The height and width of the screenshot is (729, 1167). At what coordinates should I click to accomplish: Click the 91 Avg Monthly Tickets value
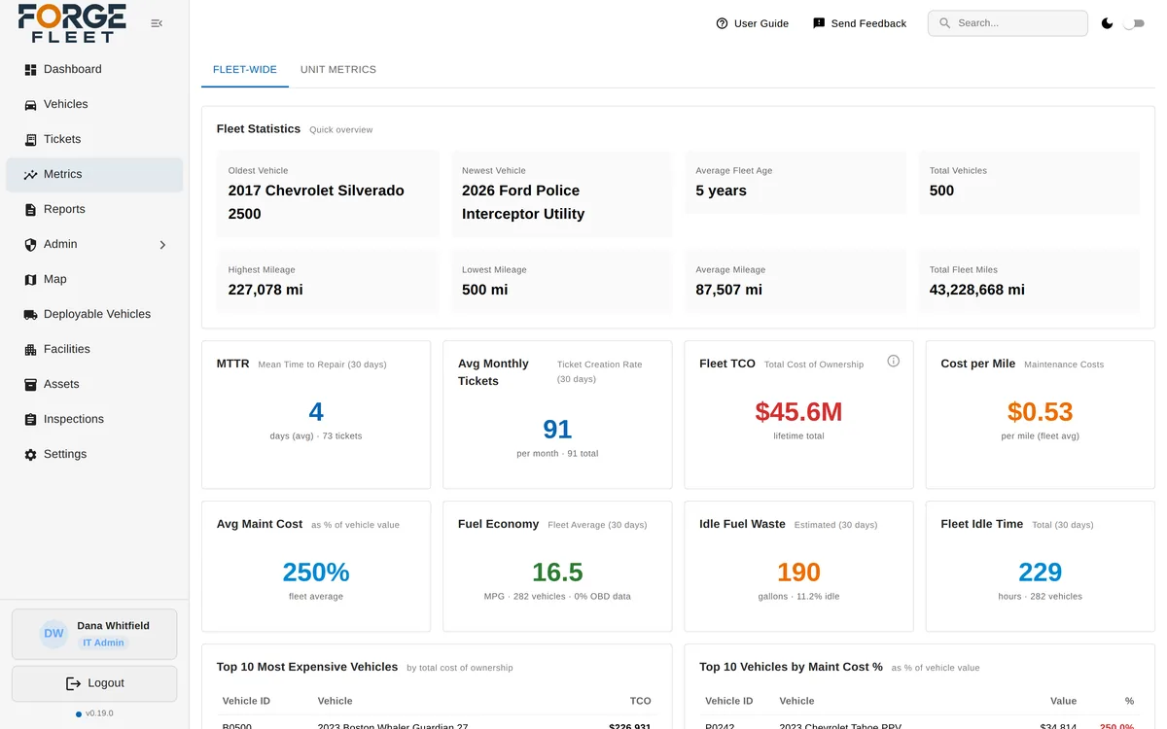(x=557, y=430)
